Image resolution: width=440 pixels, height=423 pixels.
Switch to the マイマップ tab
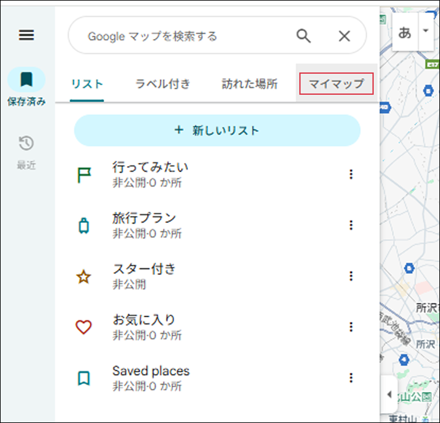coord(336,84)
